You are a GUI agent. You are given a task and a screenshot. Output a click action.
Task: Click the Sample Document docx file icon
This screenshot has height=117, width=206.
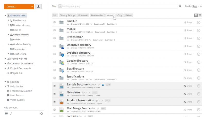click(x=61, y=86)
